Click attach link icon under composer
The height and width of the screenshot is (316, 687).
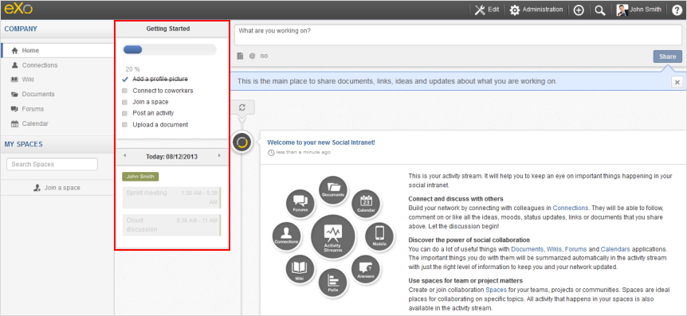coord(264,56)
